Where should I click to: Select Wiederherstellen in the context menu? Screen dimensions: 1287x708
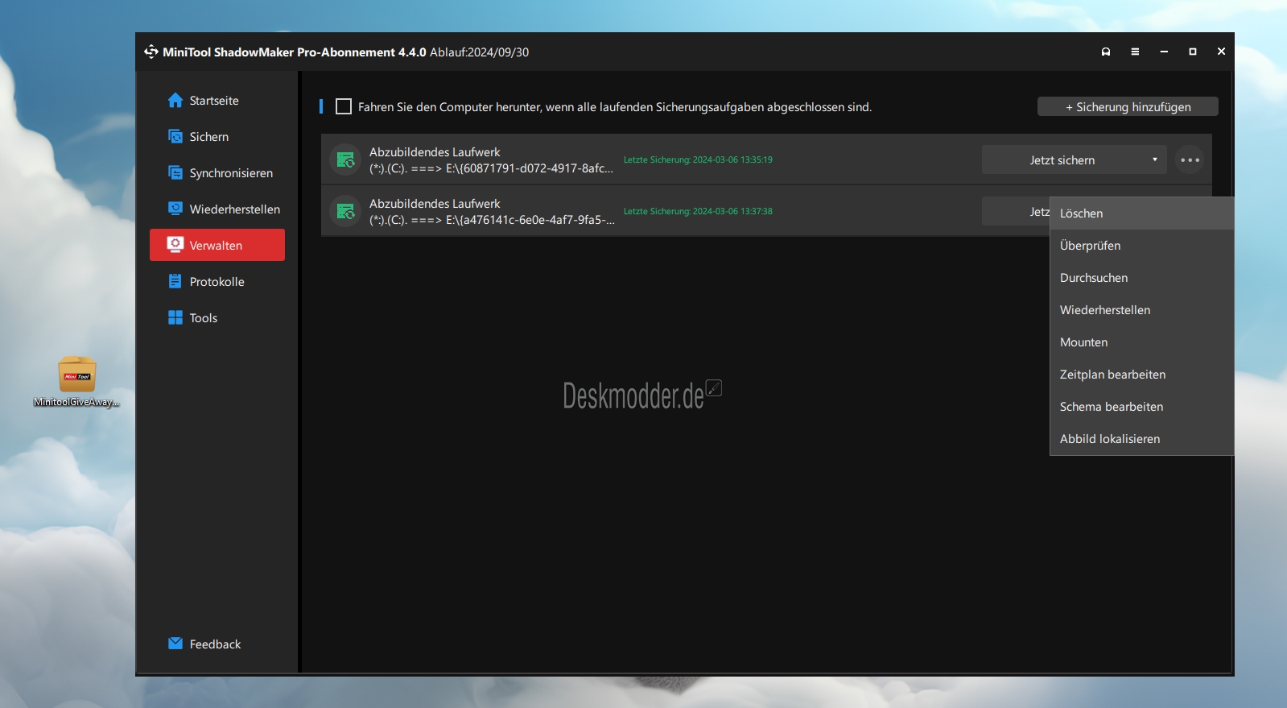point(1141,310)
